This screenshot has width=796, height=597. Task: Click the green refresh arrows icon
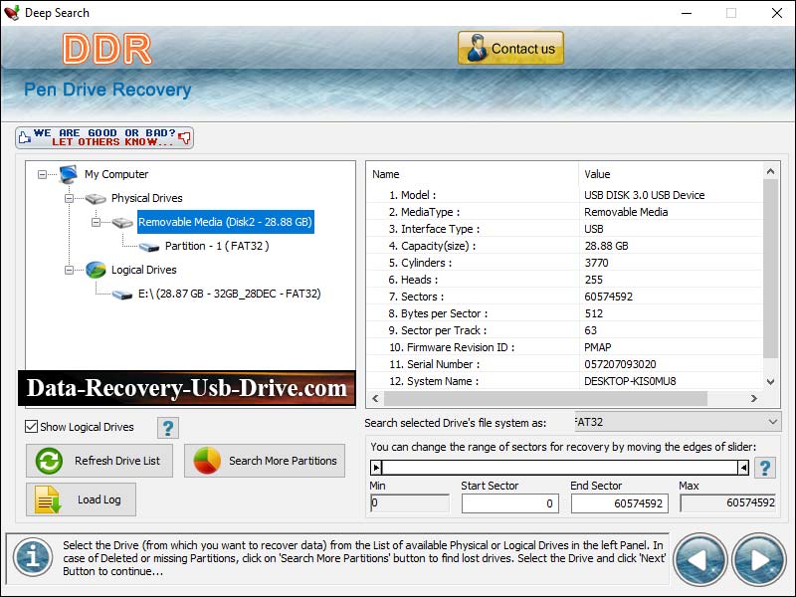pyautogui.click(x=49, y=461)
